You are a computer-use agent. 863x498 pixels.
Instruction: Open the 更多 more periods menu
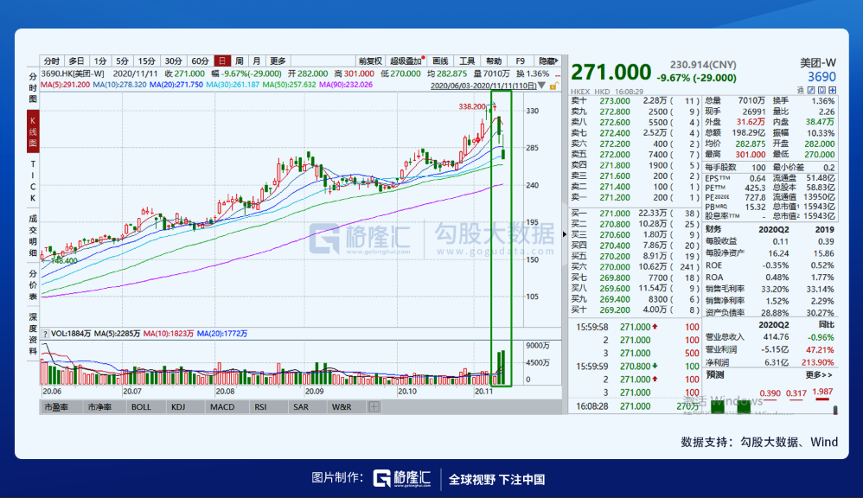tap(278, 61)
